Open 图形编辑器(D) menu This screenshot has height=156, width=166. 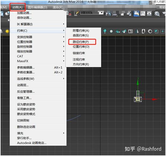point(37,7)
